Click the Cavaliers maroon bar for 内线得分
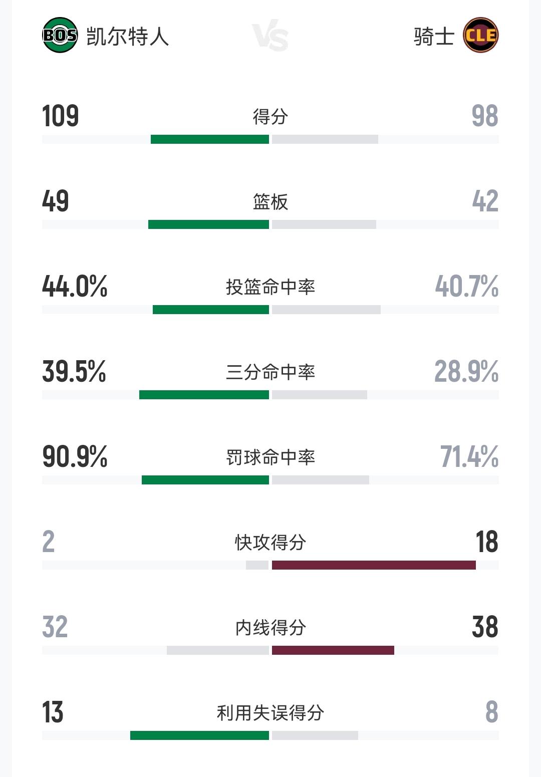 (x=333, y=650)
